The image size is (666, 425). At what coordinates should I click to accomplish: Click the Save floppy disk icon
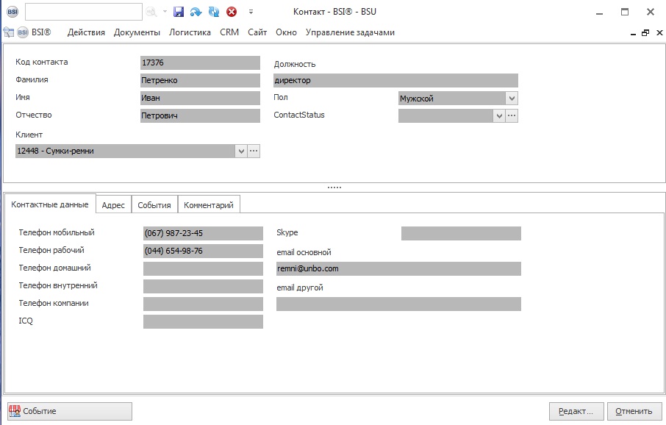178,12
